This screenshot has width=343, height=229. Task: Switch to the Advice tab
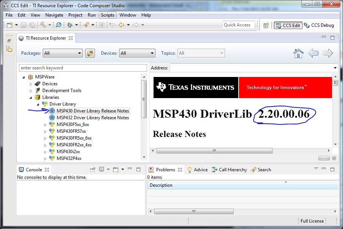(x=198, y=170)
